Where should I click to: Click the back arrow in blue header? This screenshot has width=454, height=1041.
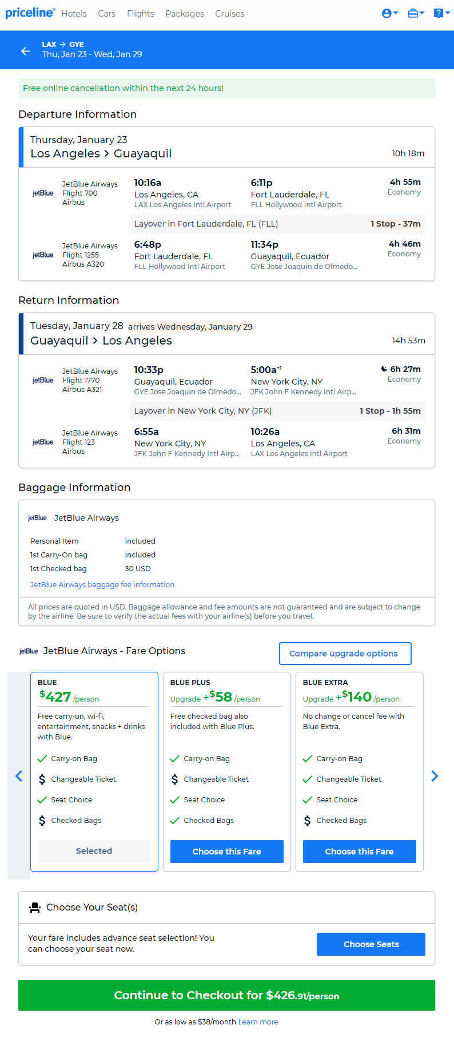pyautogui.click(x=25, y=52)
